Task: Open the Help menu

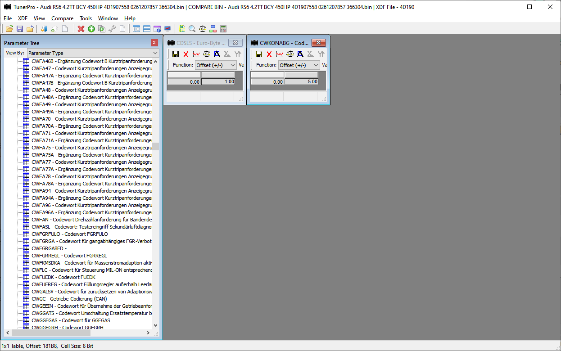Action: (x=130, y=18)
